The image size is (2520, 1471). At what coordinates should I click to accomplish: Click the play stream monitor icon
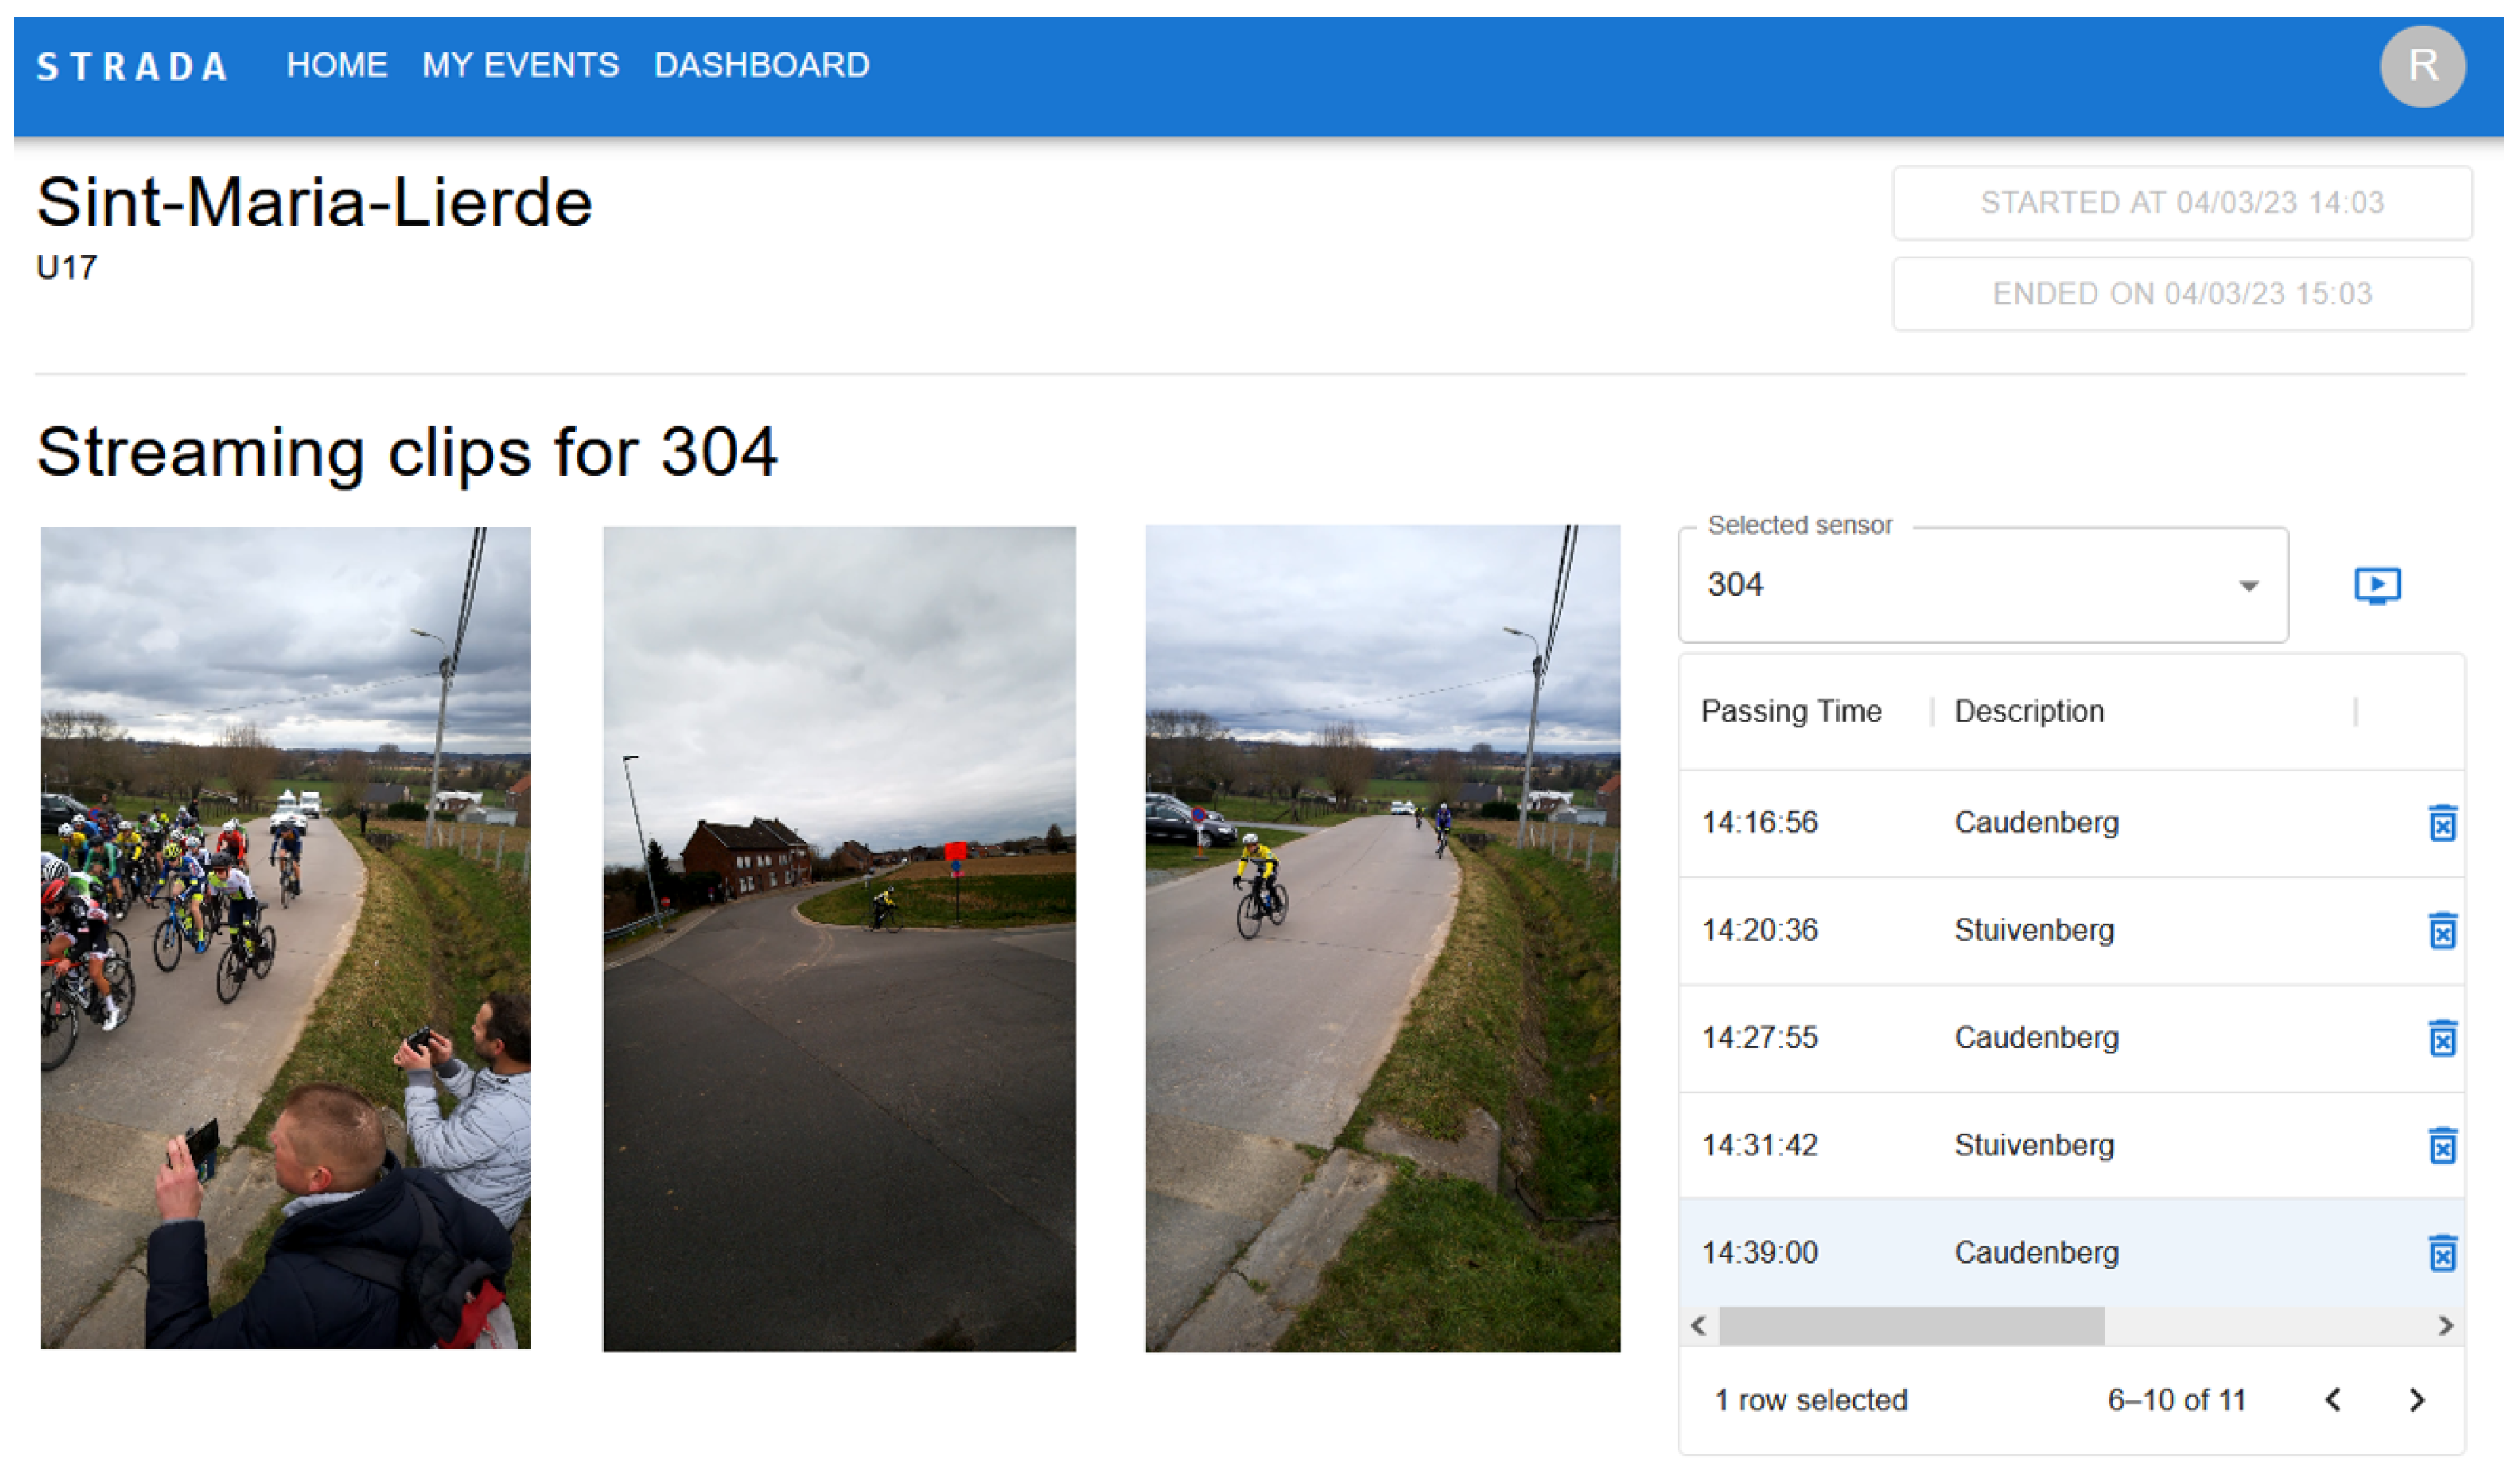2376,586
